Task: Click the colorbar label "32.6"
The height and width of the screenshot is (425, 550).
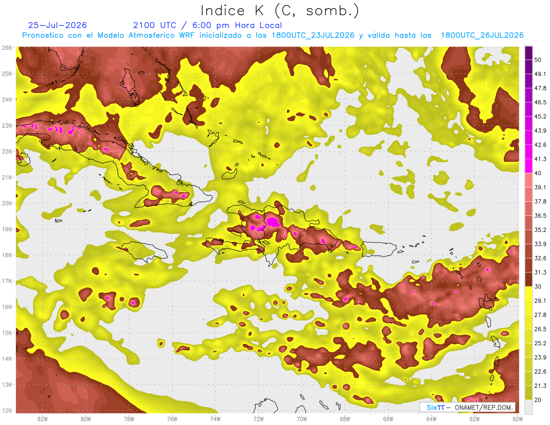Action: pos(540,258)
